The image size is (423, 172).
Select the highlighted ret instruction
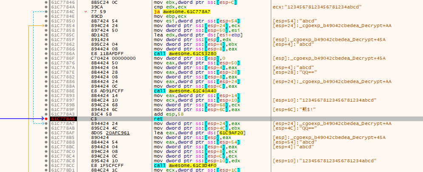point(156,119)
